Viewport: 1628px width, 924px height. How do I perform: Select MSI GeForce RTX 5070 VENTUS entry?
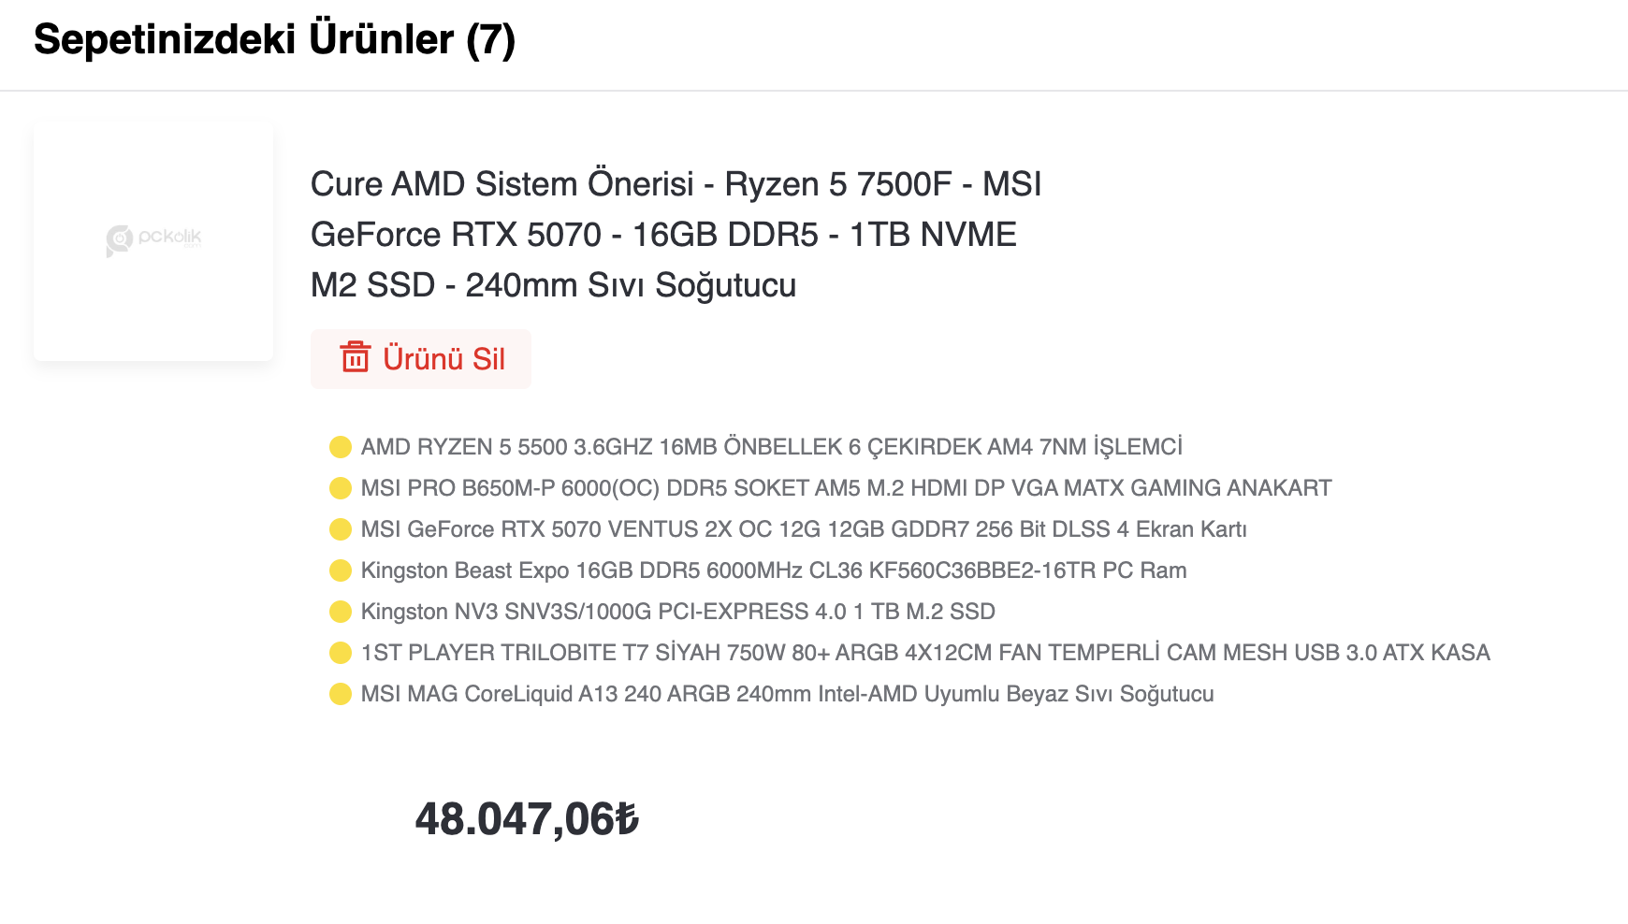804,529
